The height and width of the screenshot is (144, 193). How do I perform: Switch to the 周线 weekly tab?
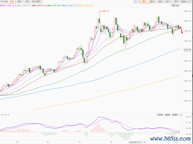[x=19, y=2]
